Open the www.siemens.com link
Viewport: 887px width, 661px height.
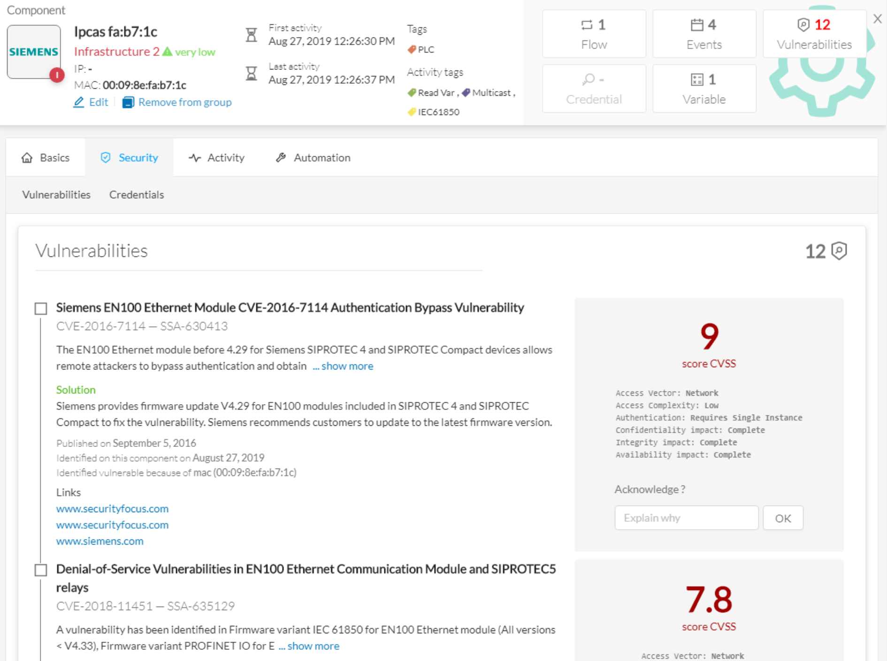coord(100,541)
